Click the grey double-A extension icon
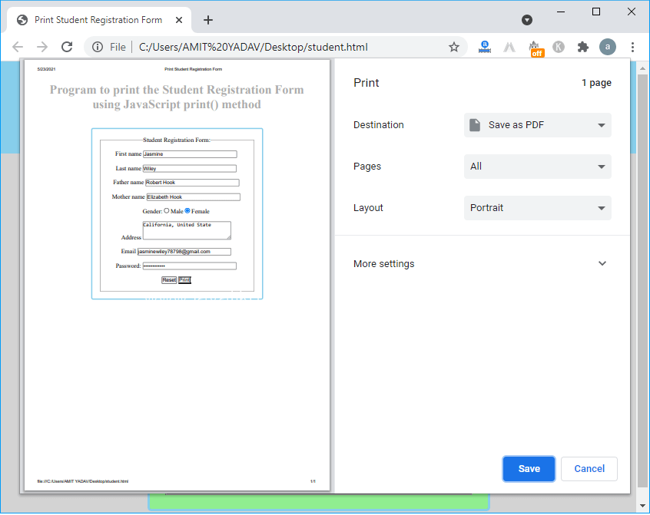The height and width of the screenshot is (515, 650). pos(509,47)
